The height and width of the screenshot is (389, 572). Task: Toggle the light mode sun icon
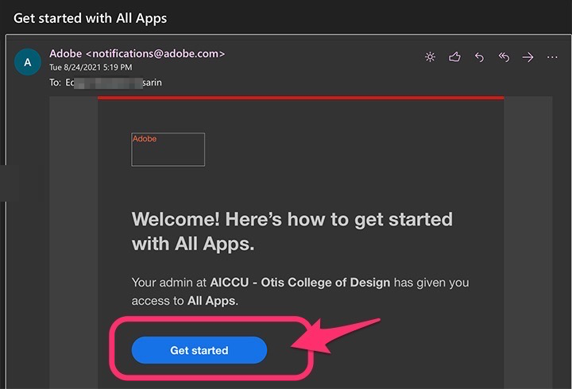[x=430, y=57]
